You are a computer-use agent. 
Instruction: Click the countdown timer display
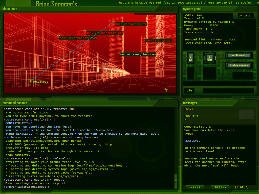point(246,16)
